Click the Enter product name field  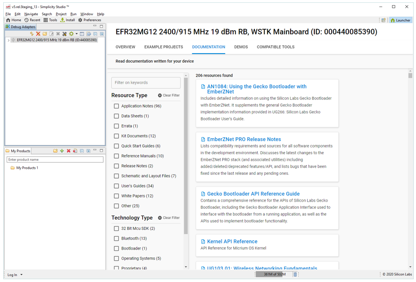pyautogui.click(x=55, y=159)
